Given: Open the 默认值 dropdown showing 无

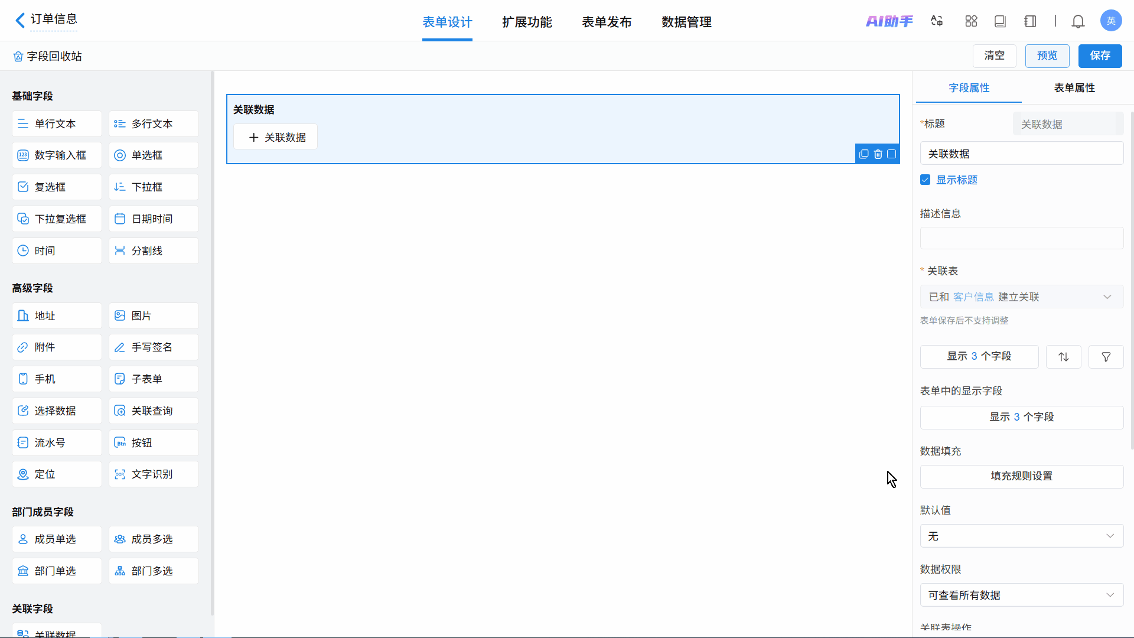Looking at the screenshot, I should click(1021, 536).
